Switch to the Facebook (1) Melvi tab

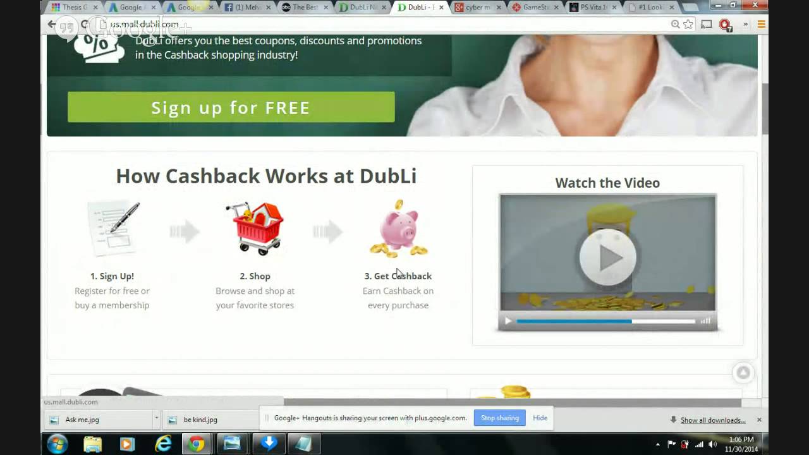click(x=247, y=8)
